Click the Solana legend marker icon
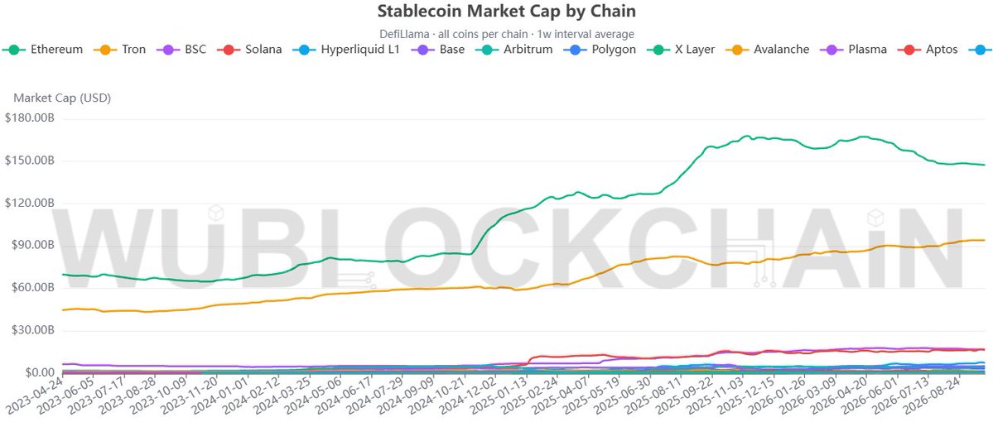The height and width of the screenshot is (422, 993). tap(228, 50)
